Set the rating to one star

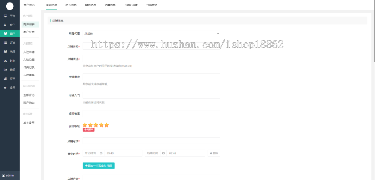(x=85, y=125)
